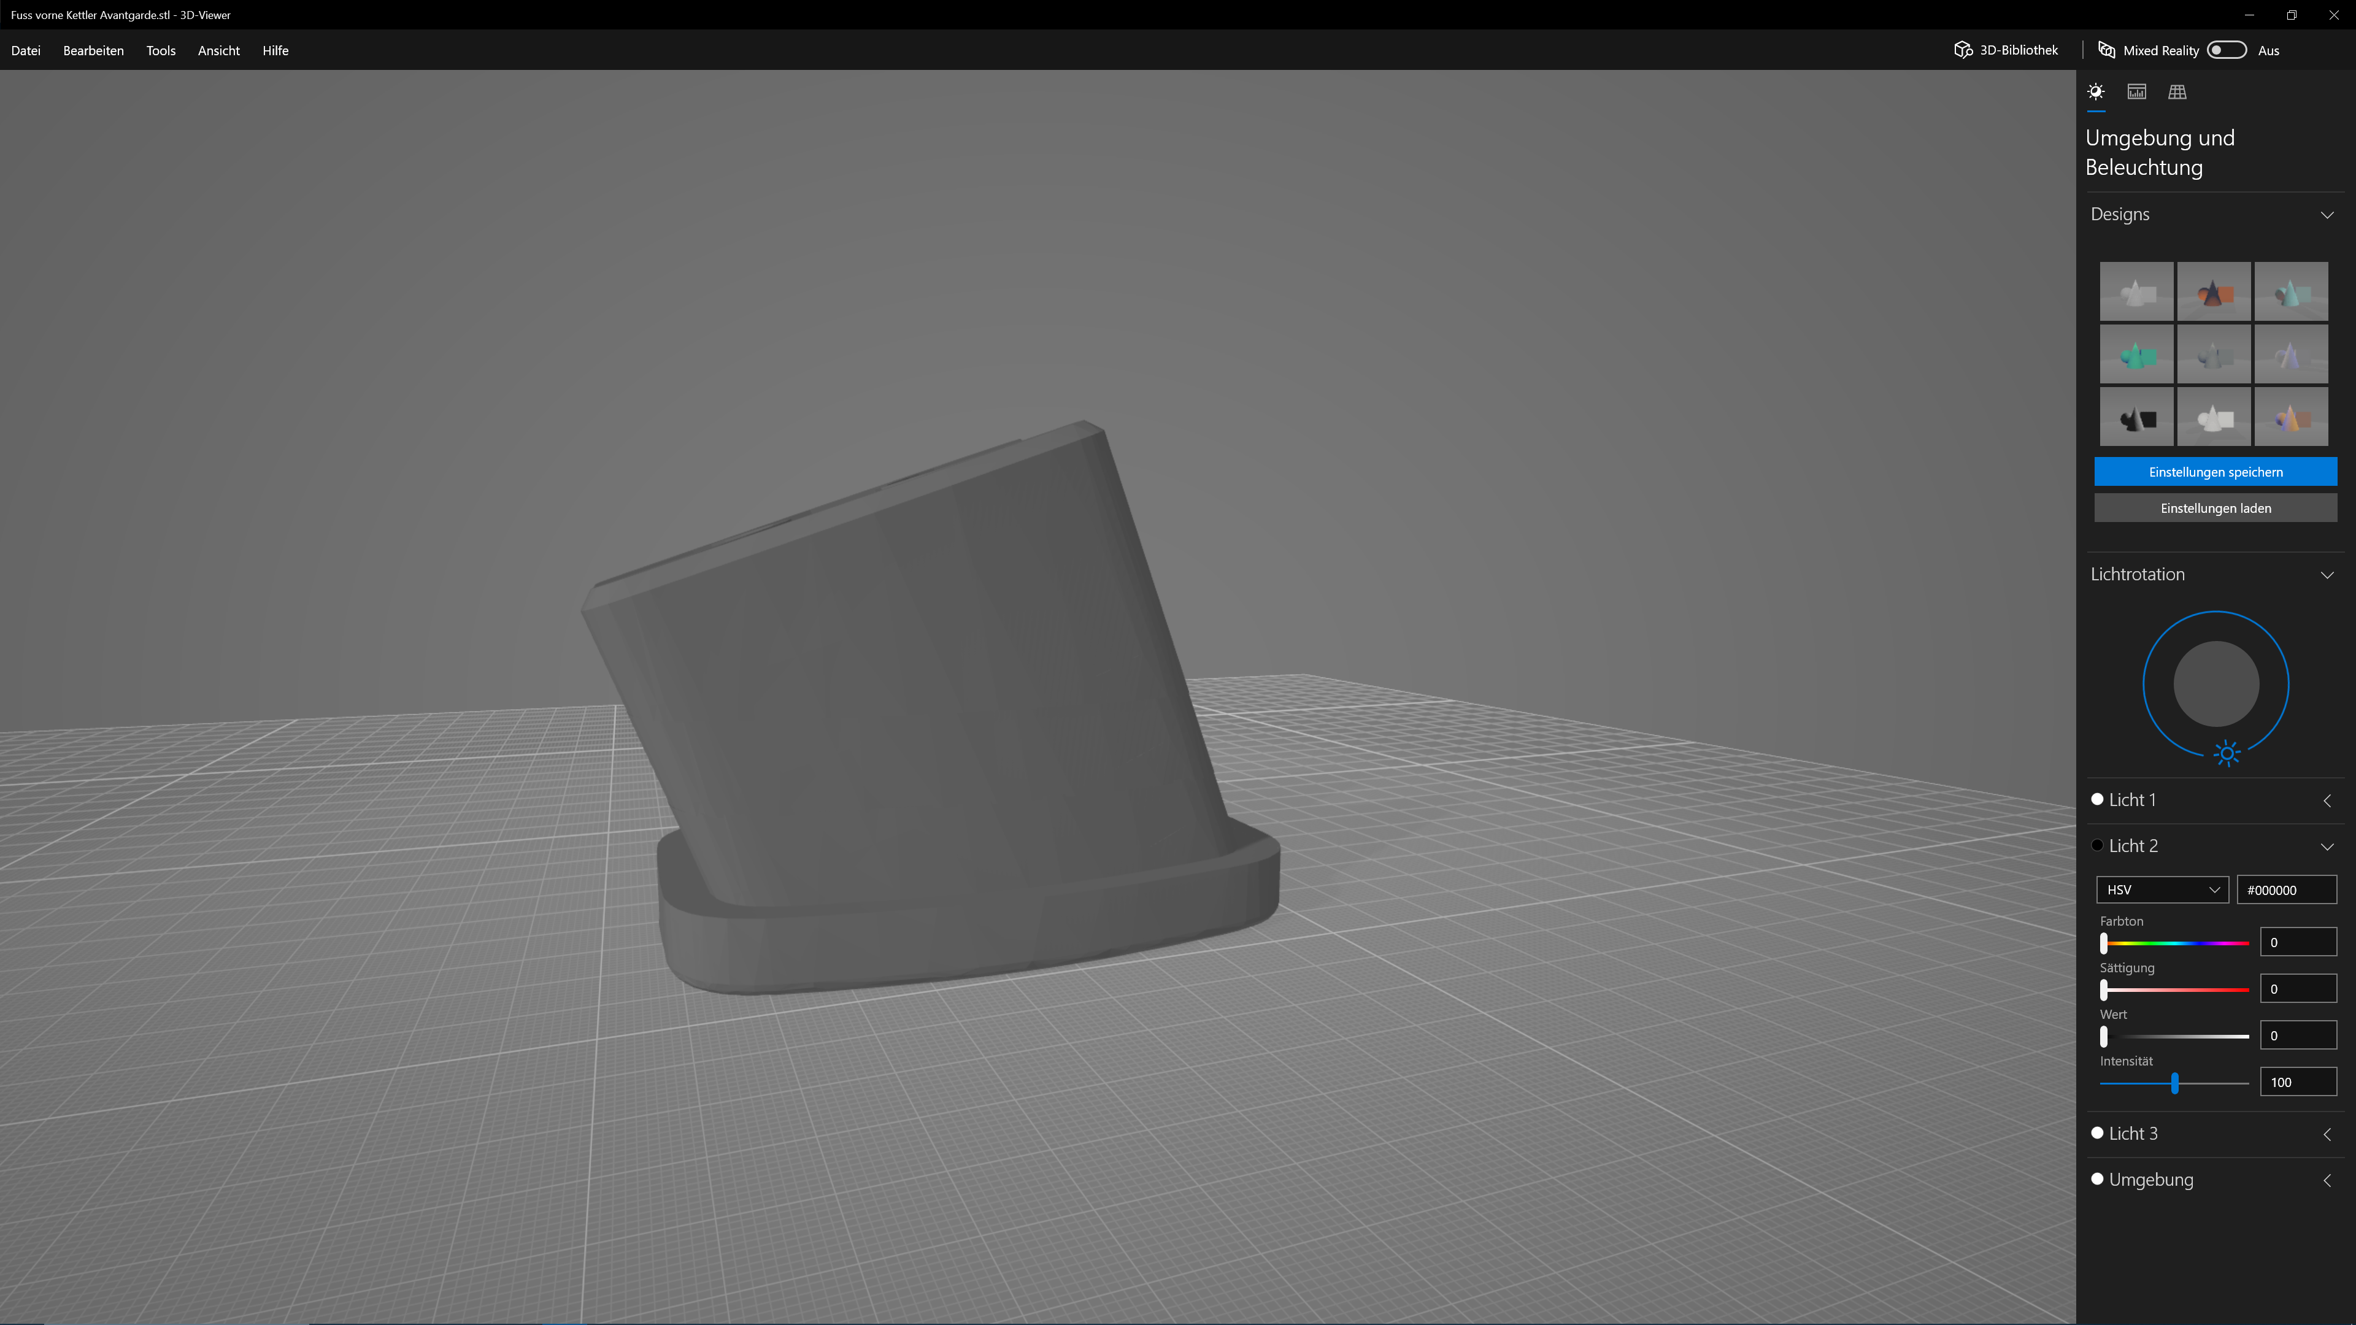
Task: Click the gray center of the light rotation dial
Action: tap(2215, 684)
